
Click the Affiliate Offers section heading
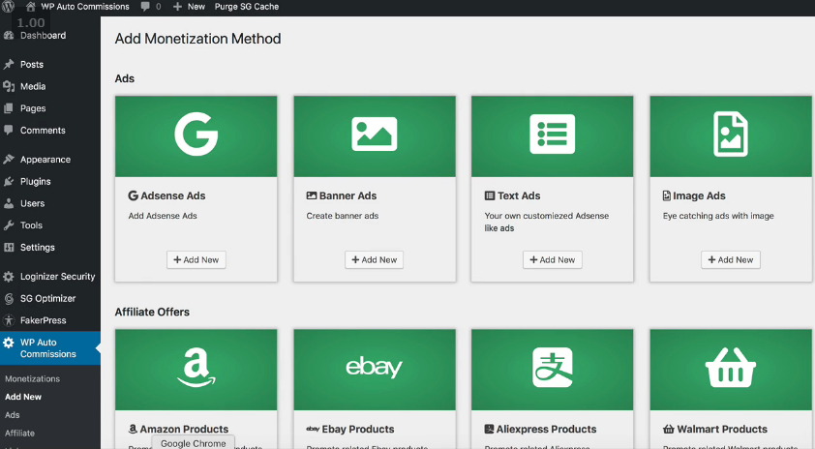pos(152,312)
